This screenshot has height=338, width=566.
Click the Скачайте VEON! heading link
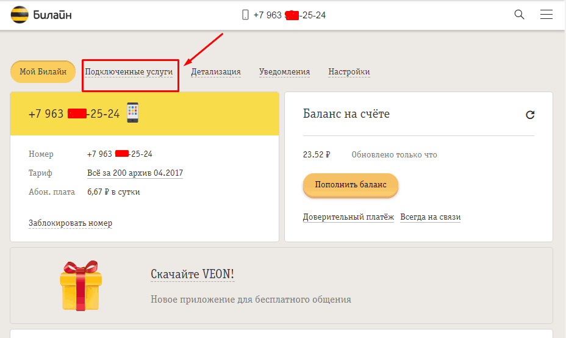click(x=192, y=274)
